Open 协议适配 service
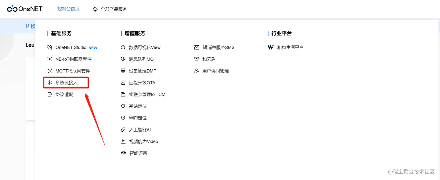Image resolution: width=440 pixels, height=180 pixels. [x=64, y=94]
